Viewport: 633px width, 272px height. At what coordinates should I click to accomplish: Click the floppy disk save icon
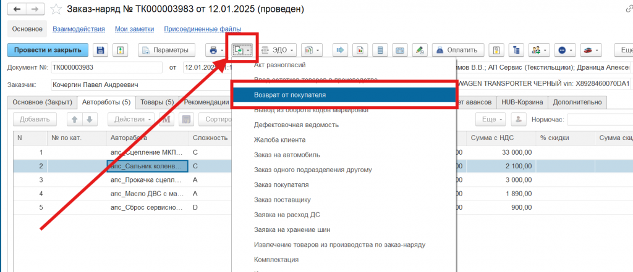[x=100, y=50]
